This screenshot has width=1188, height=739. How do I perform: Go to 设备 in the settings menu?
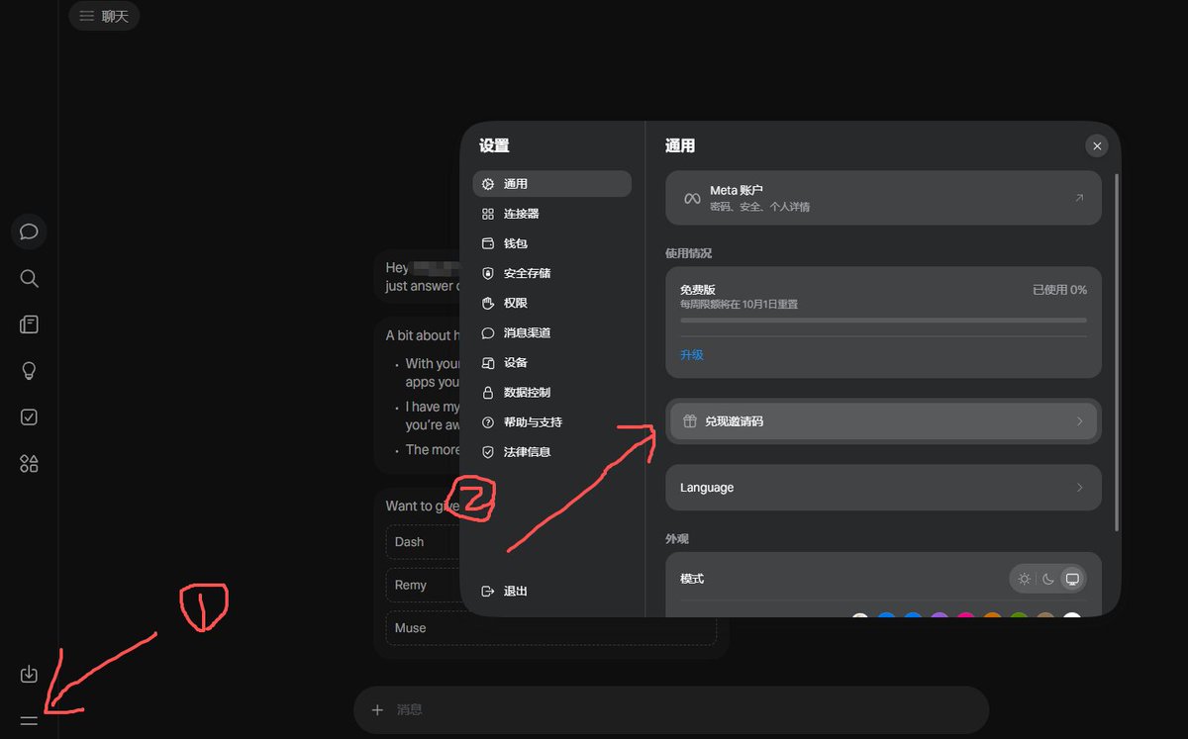(x=551, y=362)
